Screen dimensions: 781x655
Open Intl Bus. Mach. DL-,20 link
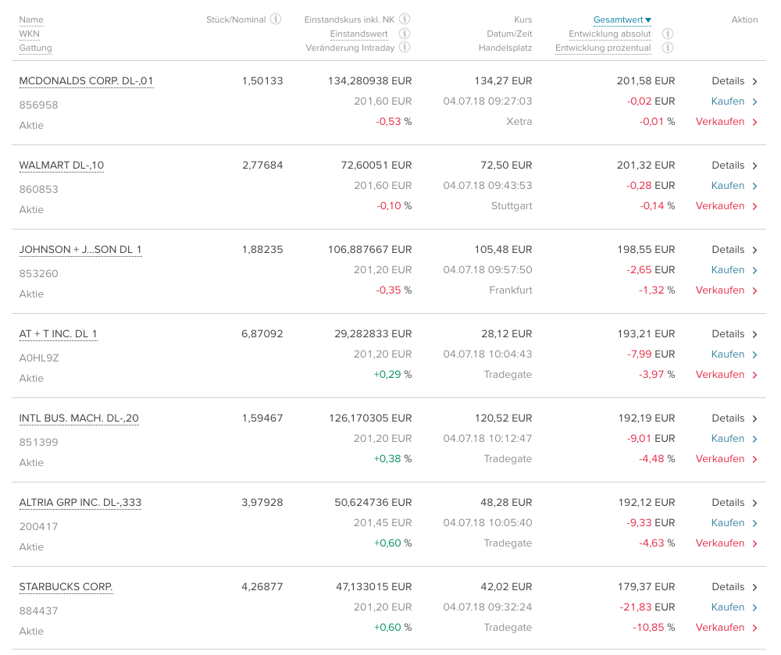[x=79, y=418]
